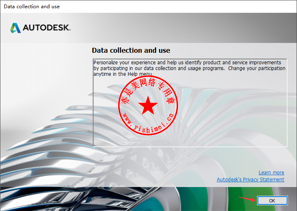Open the Learn more link
The image size is (297, 211).
coord(271,173)
